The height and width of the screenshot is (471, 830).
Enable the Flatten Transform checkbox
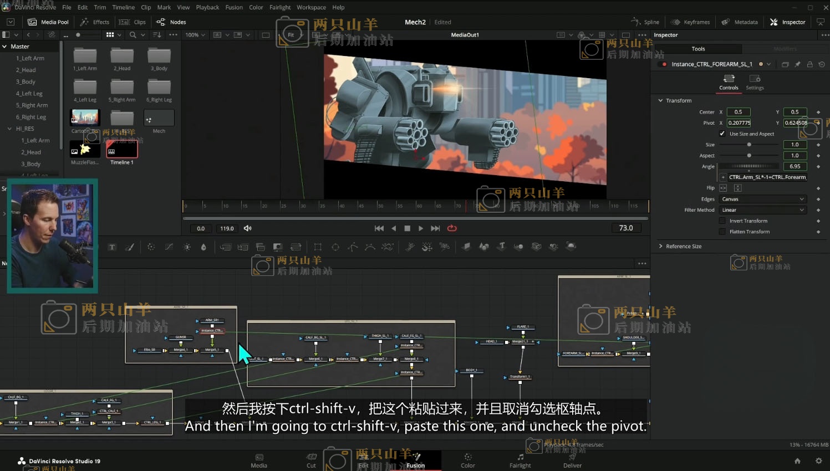(x=722, y=232)
